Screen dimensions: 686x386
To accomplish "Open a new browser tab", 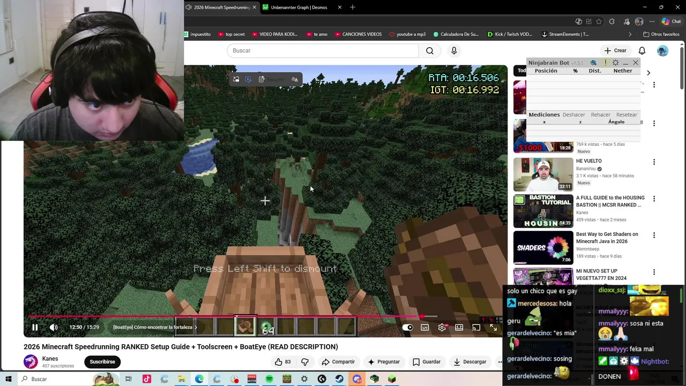I will (353, 8).
